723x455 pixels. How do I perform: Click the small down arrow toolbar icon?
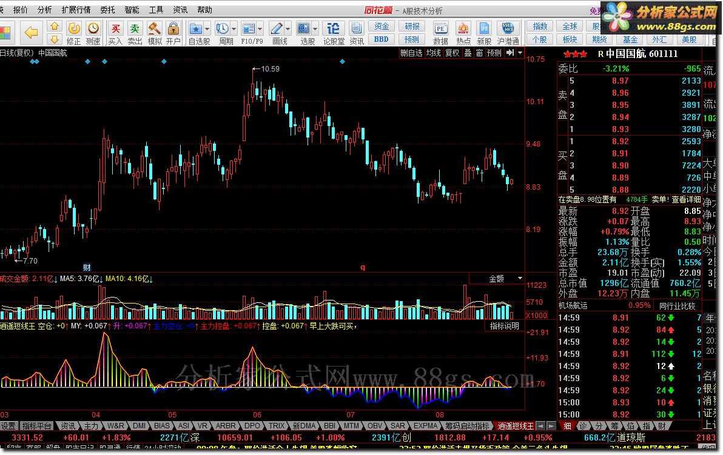click(55, 39)
